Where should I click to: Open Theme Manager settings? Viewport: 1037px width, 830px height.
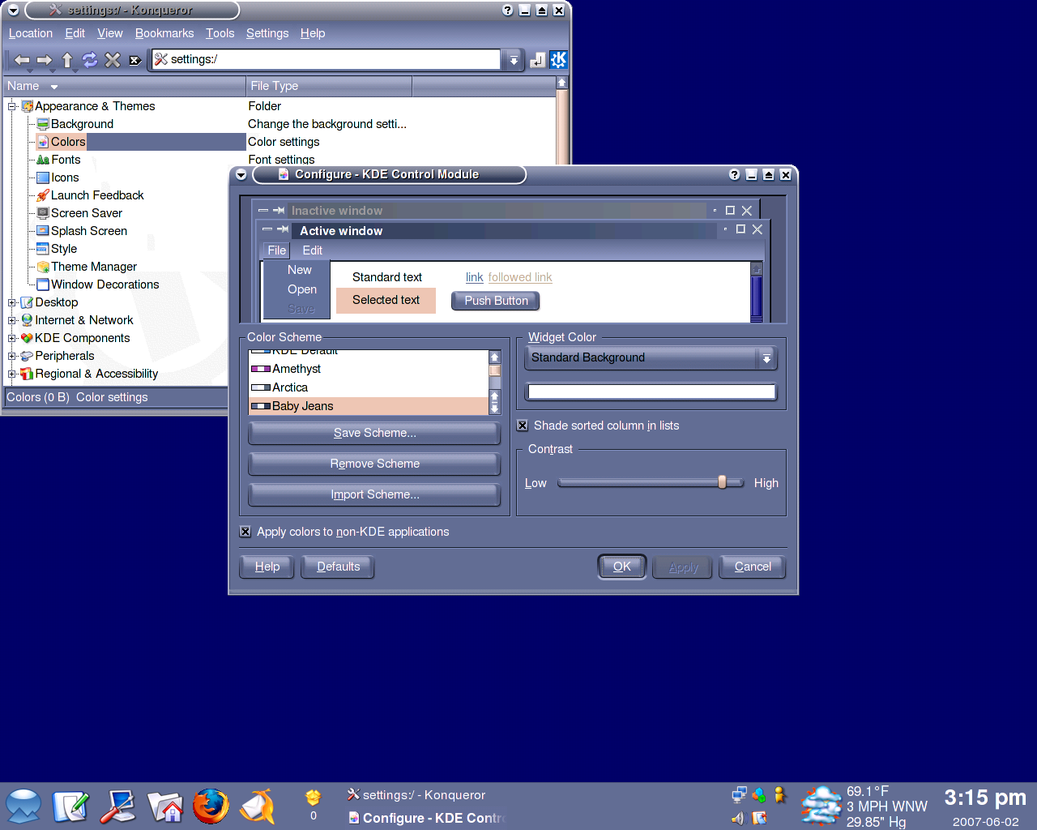94,267
